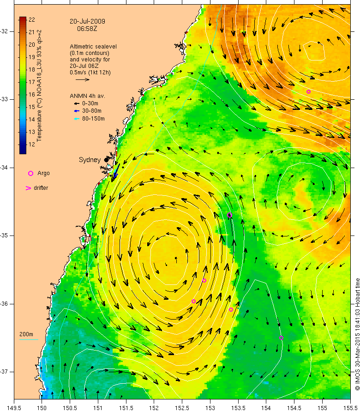Click the blue 30-80m arrow legend symbol
This screenshot has width=360, height=411.
pos(77,111)
